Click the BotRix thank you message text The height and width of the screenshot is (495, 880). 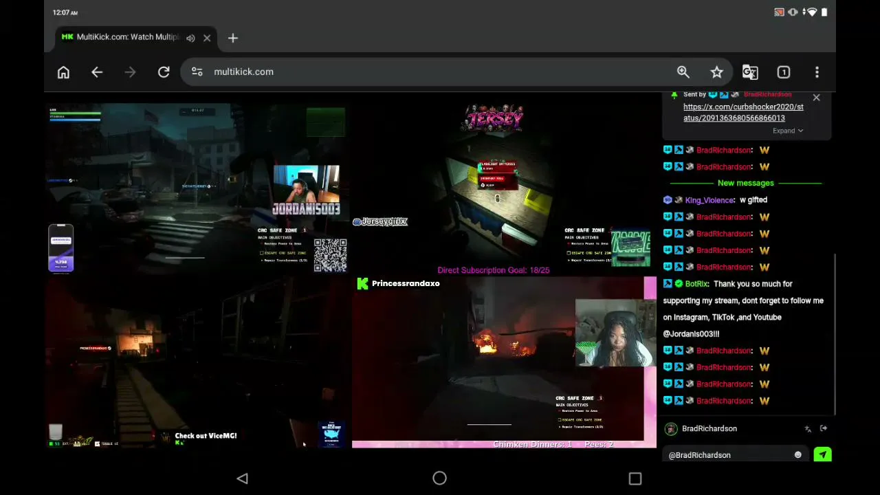(x=743, y=309)
